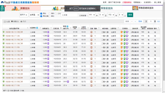This screenshot has height=93, width=165.
Task: Tick the 車位 checkbox
Action: tap(49, 16)
